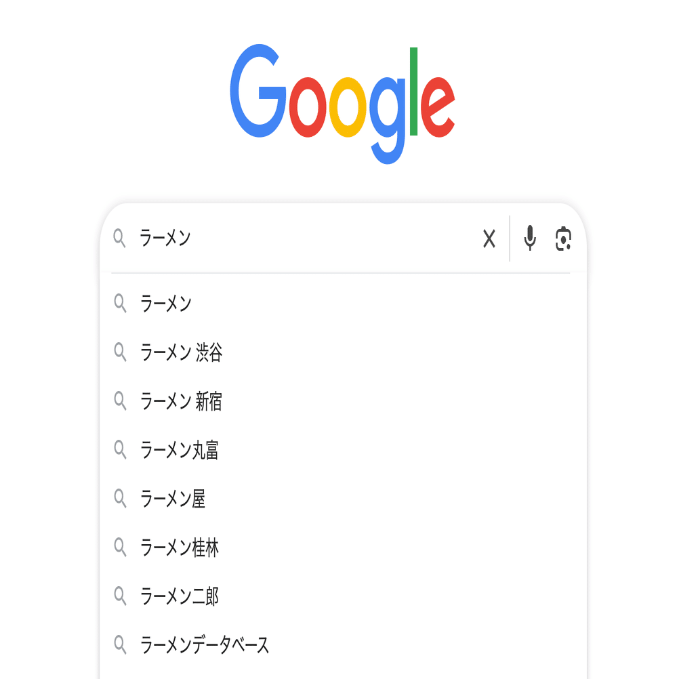The image size is (679, 679).
Task: Focus the search text field containing ラーメン
Action: pyautogui.click(x=305, y=239)
